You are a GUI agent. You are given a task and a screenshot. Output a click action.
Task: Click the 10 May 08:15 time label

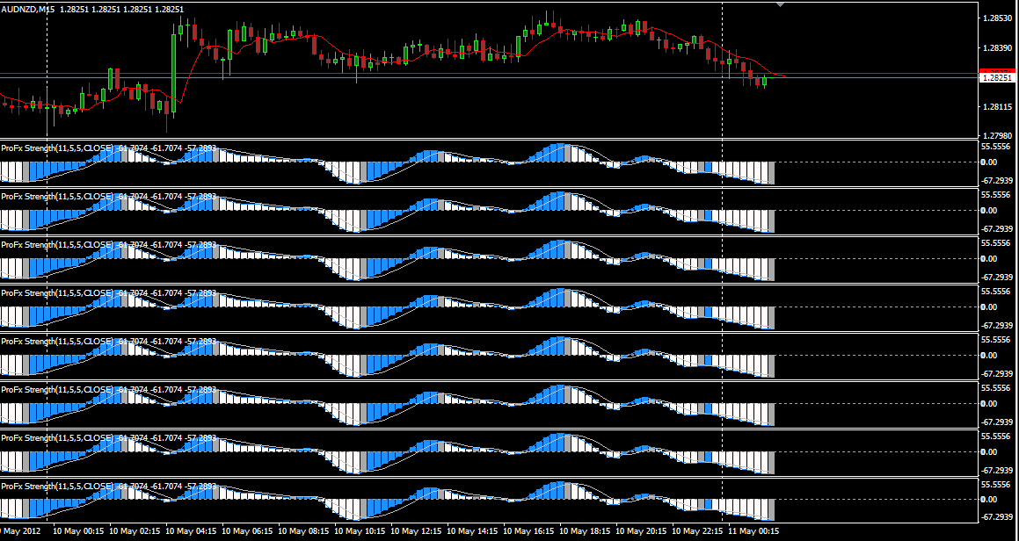click(x=303, y=530)
